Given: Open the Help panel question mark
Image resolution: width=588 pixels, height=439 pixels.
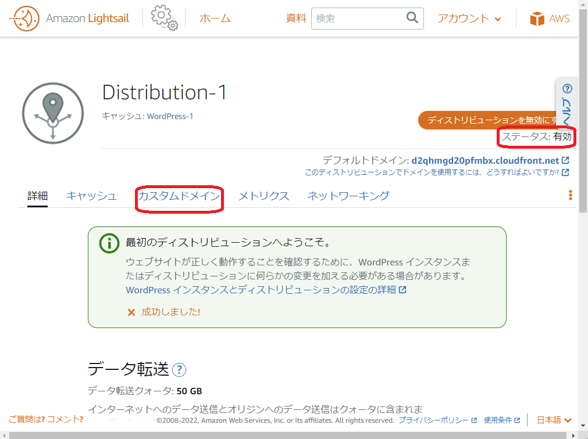Looking at the screenshot, I should coord(568,89).
